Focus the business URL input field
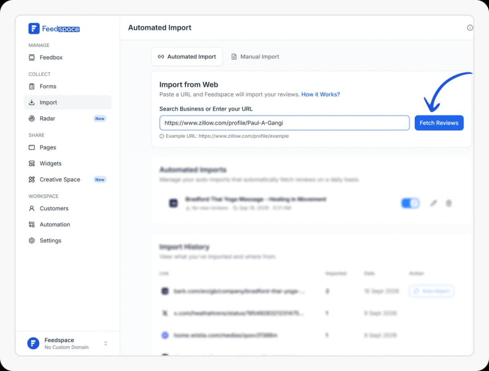Viewport: 489px width, 371px height. pos(284,123)
